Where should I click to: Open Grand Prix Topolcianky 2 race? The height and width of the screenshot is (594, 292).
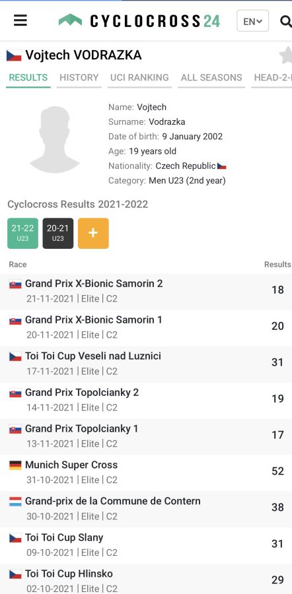pyautogui.click(x=146, y=399)
